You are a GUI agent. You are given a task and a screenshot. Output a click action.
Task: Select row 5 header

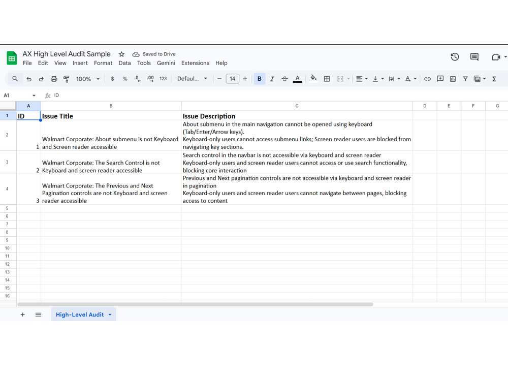pos(7,208)
